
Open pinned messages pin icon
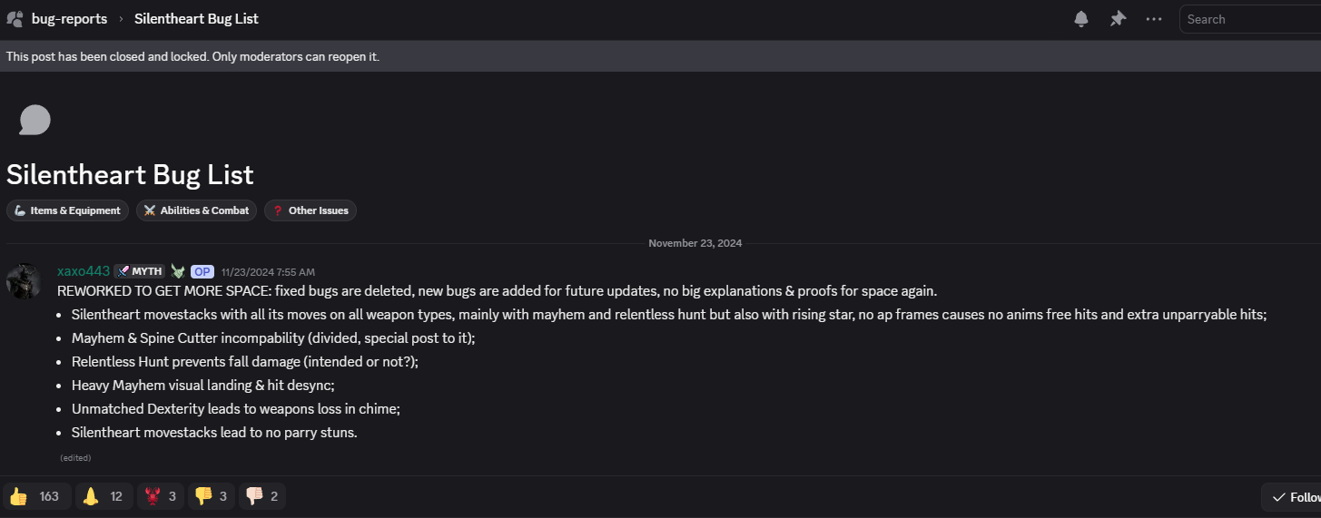(x=1118, y=19)
